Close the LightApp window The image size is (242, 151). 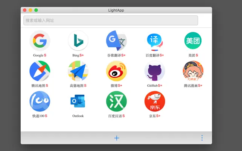(x=25, y=10)
